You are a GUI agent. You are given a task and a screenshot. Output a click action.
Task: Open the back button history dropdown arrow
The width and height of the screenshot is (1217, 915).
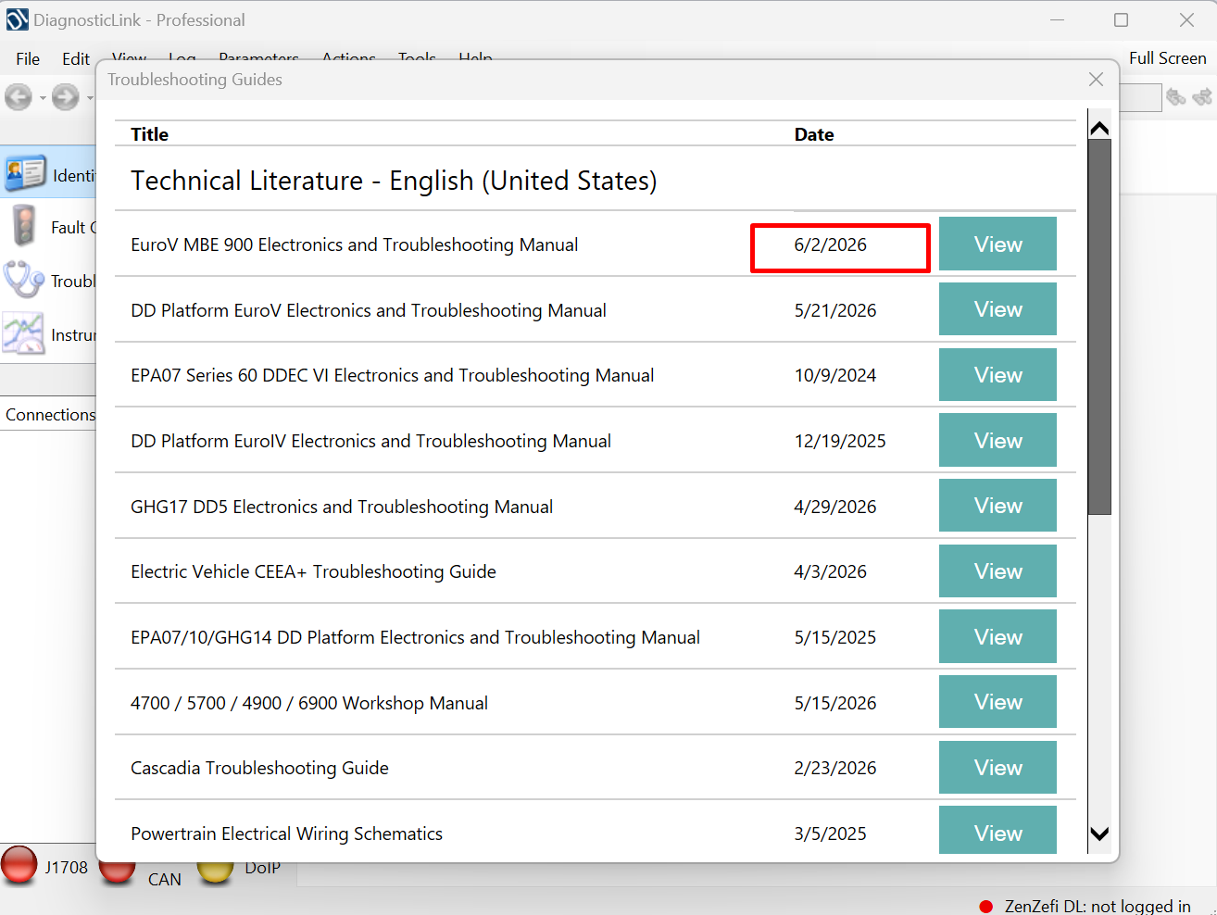coord(42,97)
